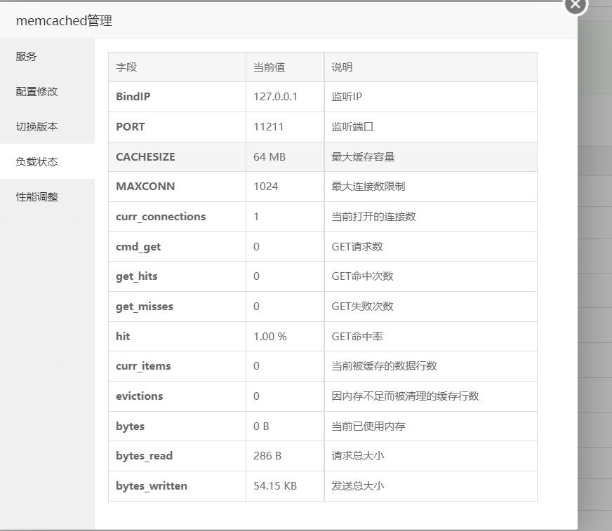This screenshot has width=612, height=531.
Task: Click the 当前打开的连接数 description
Action: click(x=373, y=217)
